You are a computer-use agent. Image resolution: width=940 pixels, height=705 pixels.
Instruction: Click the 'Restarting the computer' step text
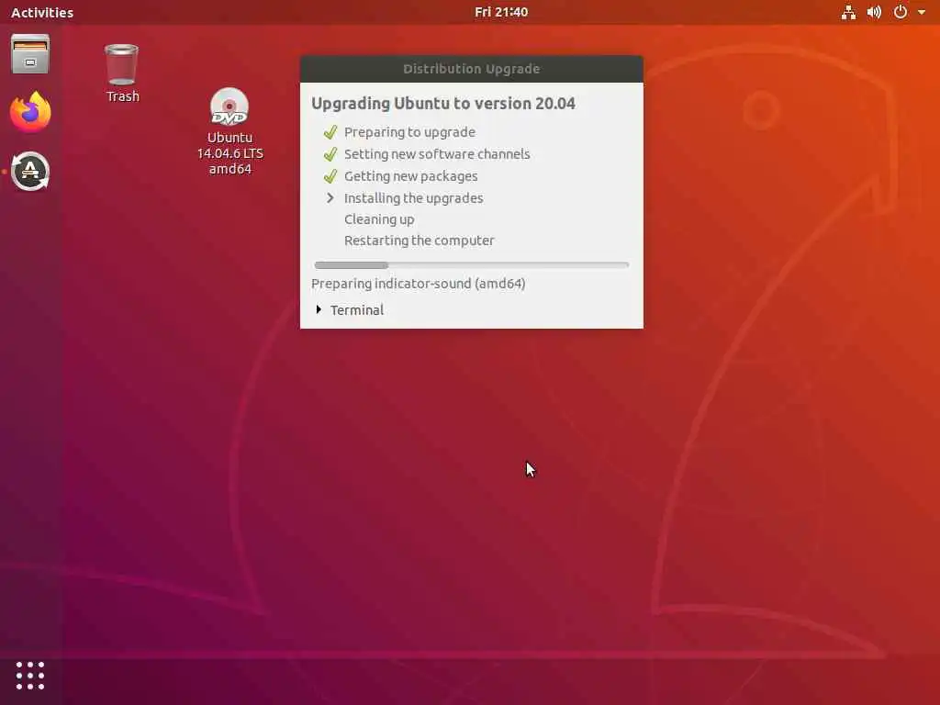coord(419,241)
